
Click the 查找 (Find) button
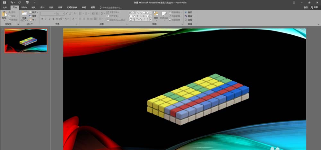[x=188, y=12]
